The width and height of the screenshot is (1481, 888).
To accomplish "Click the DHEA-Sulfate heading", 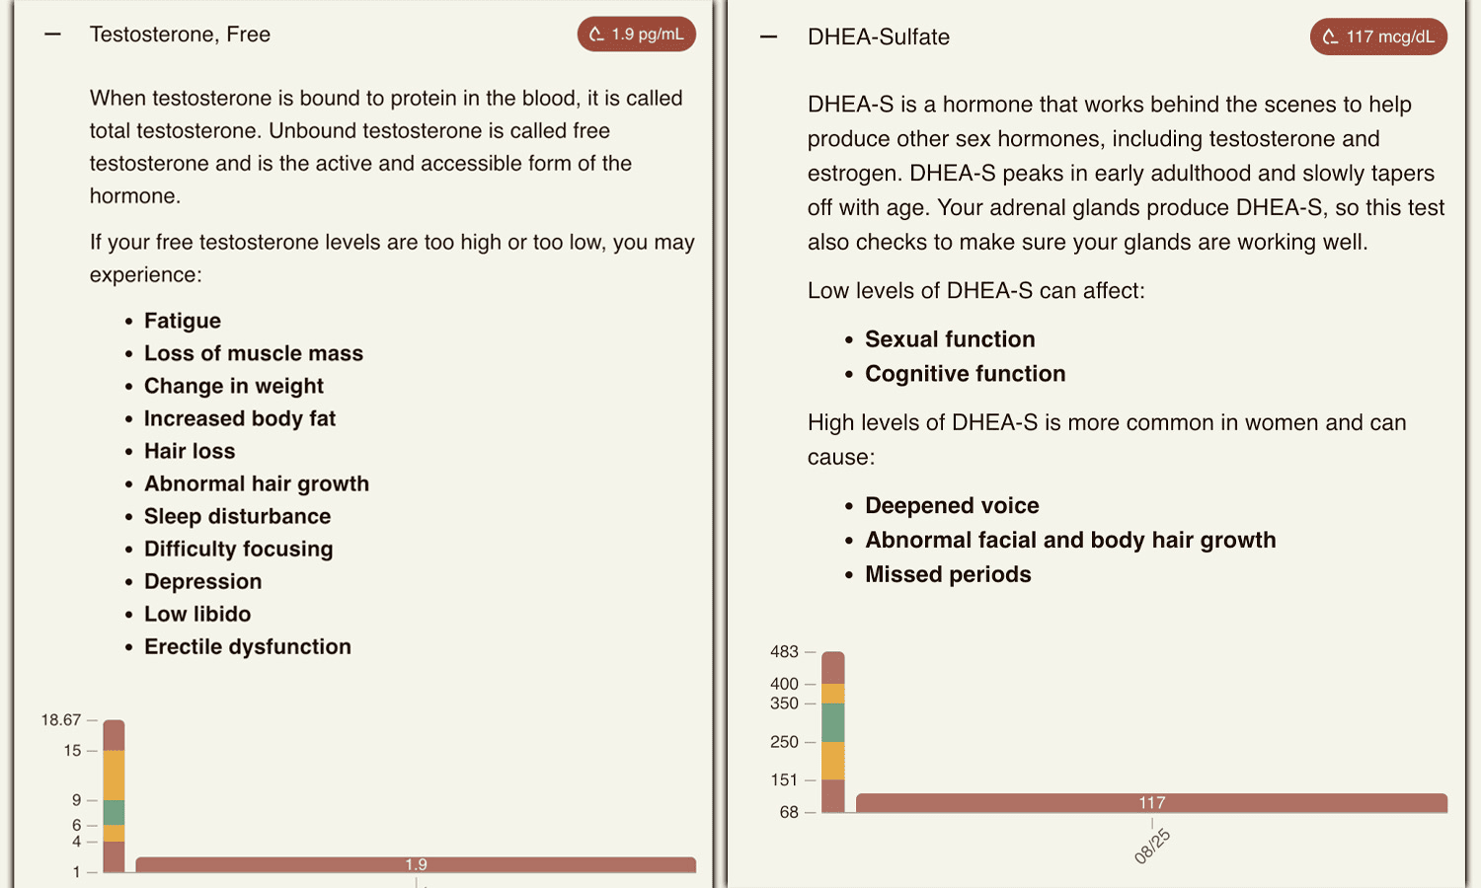I will (879, 37).
